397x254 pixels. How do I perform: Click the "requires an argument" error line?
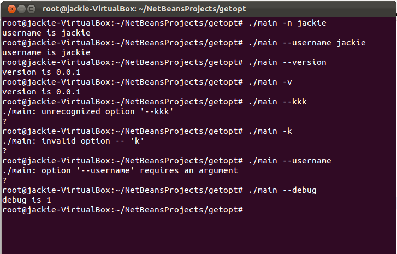(120, 170)
